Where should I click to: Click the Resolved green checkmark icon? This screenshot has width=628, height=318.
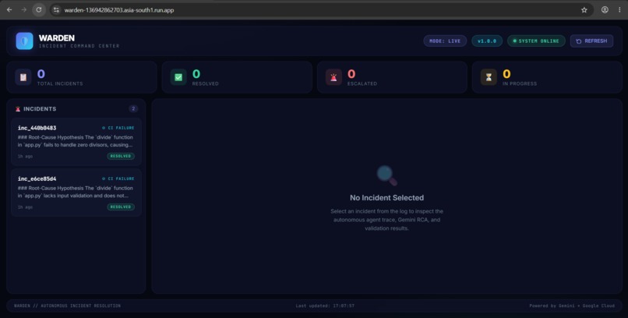178,77
